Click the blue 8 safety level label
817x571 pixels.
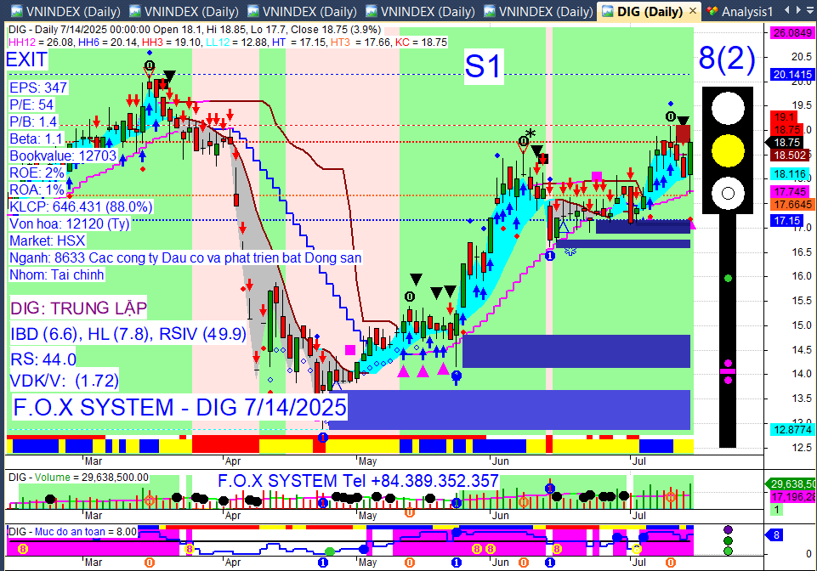(x=776, y=535)
